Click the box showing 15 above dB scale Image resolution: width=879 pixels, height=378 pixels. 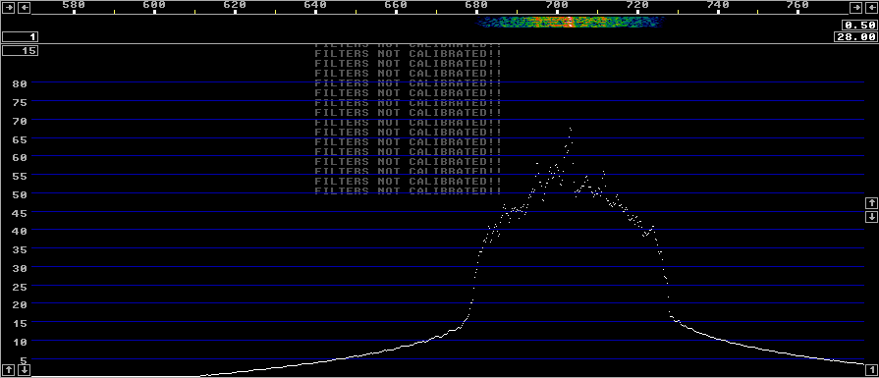(21, 50)
